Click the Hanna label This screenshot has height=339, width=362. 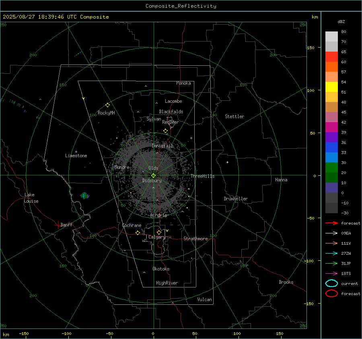pos(281,180)
